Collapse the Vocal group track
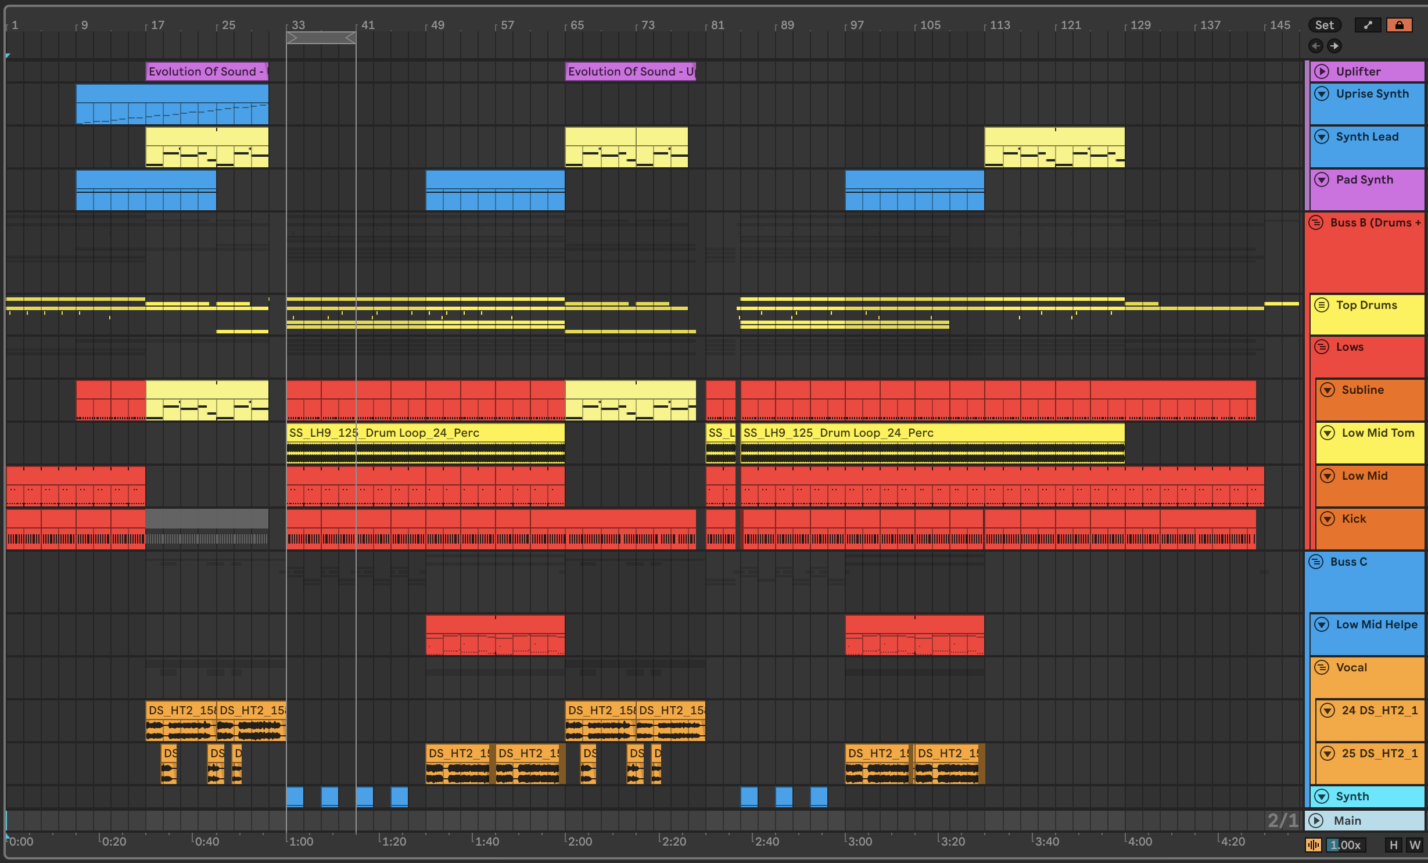The width and height of the screenshot is (1428, 863). (x=1322, y=667)
